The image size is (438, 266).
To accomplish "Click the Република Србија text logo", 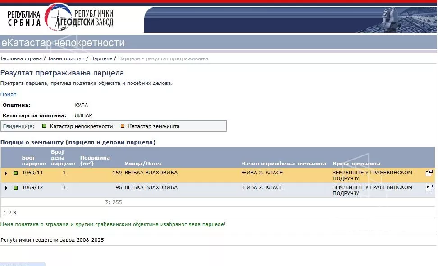I will pyautogui.click(x=24, y=18).
